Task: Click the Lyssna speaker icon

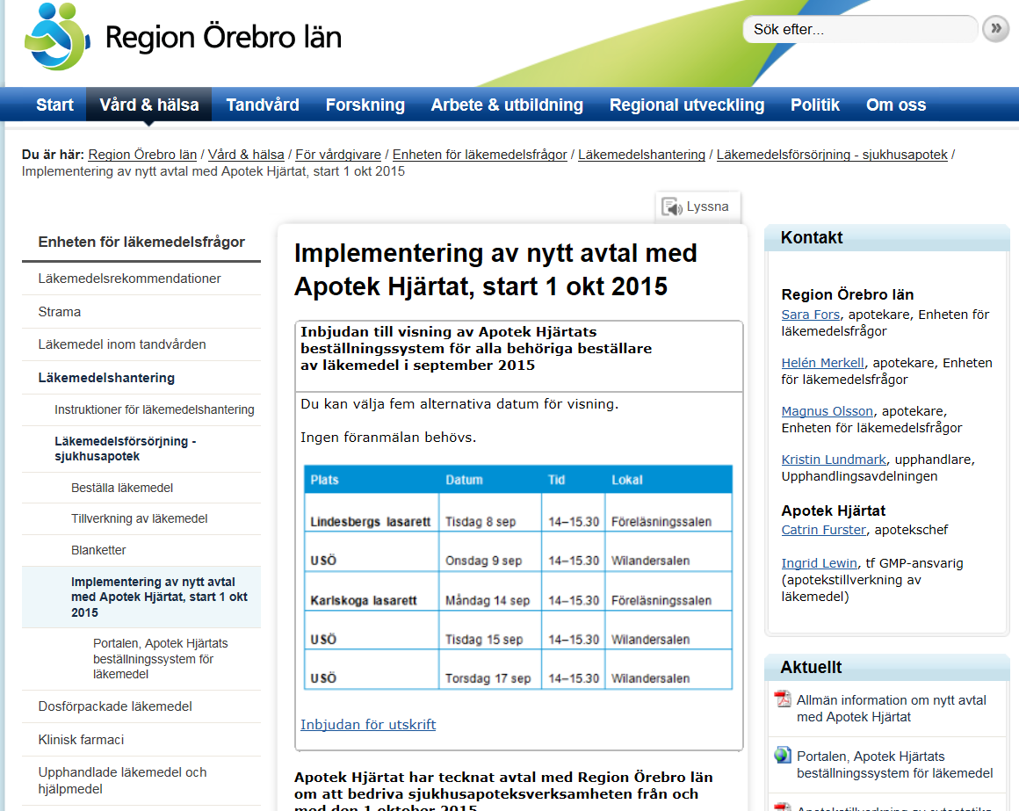Action: (x=671, y=206)
